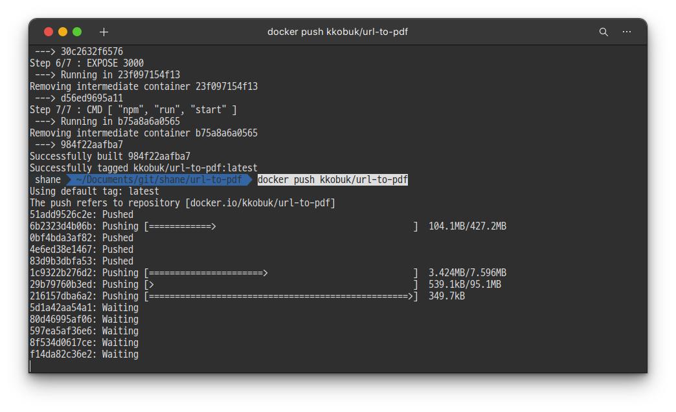Click the line '4e6ed38e1467: Pushed'
This screenshot has height=412, width=676.
coord(82,249)
